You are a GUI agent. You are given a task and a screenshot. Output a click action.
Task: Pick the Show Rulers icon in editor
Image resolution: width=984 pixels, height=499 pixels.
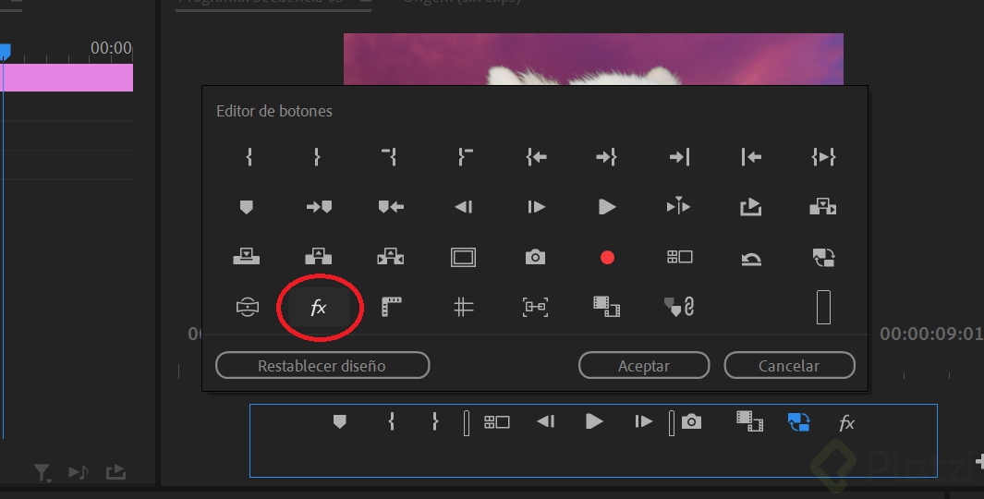pyautogui.click(x=391, y=307)
